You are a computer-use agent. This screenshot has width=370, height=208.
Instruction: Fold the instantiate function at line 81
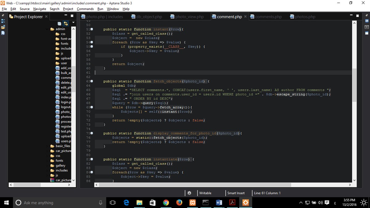92,159
